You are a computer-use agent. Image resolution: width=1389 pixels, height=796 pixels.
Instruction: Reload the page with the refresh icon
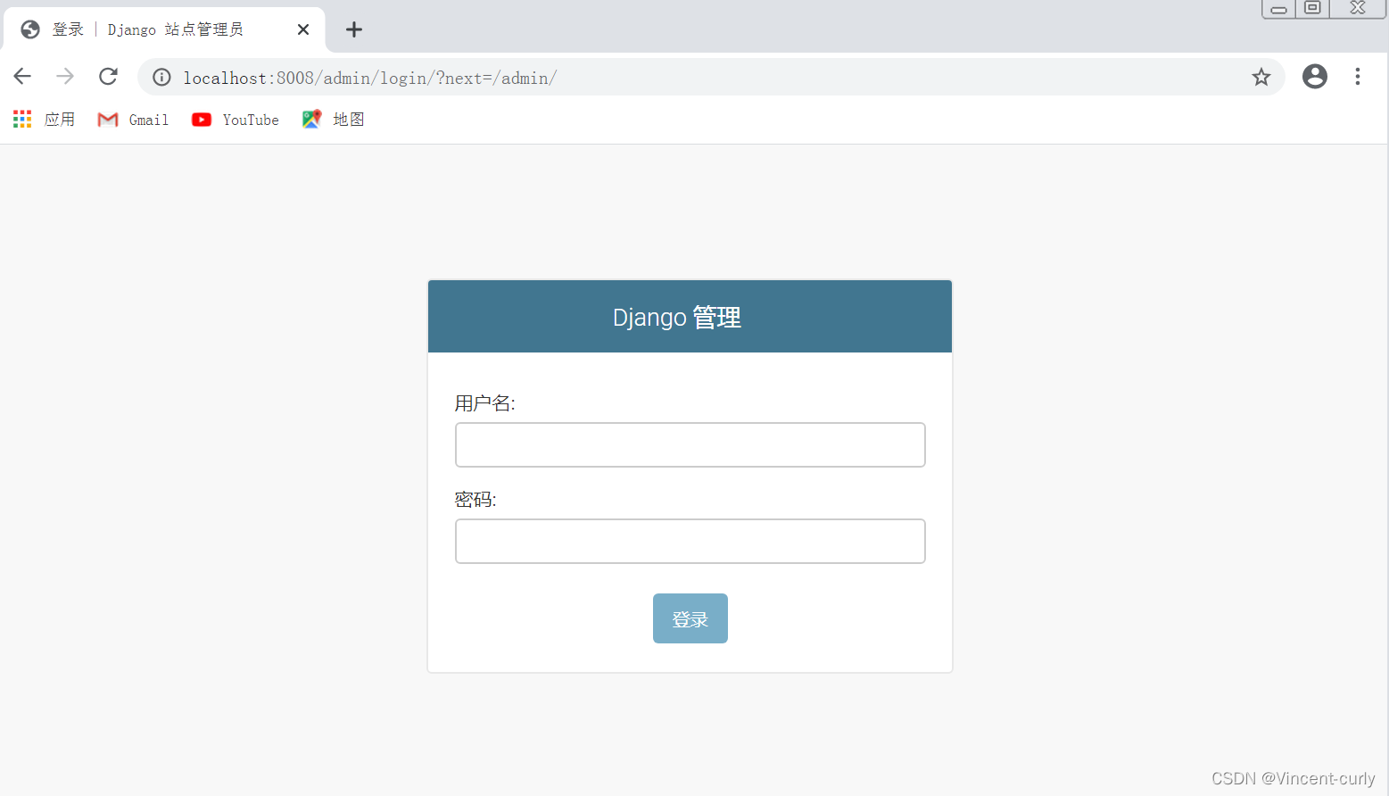(108, 77)
